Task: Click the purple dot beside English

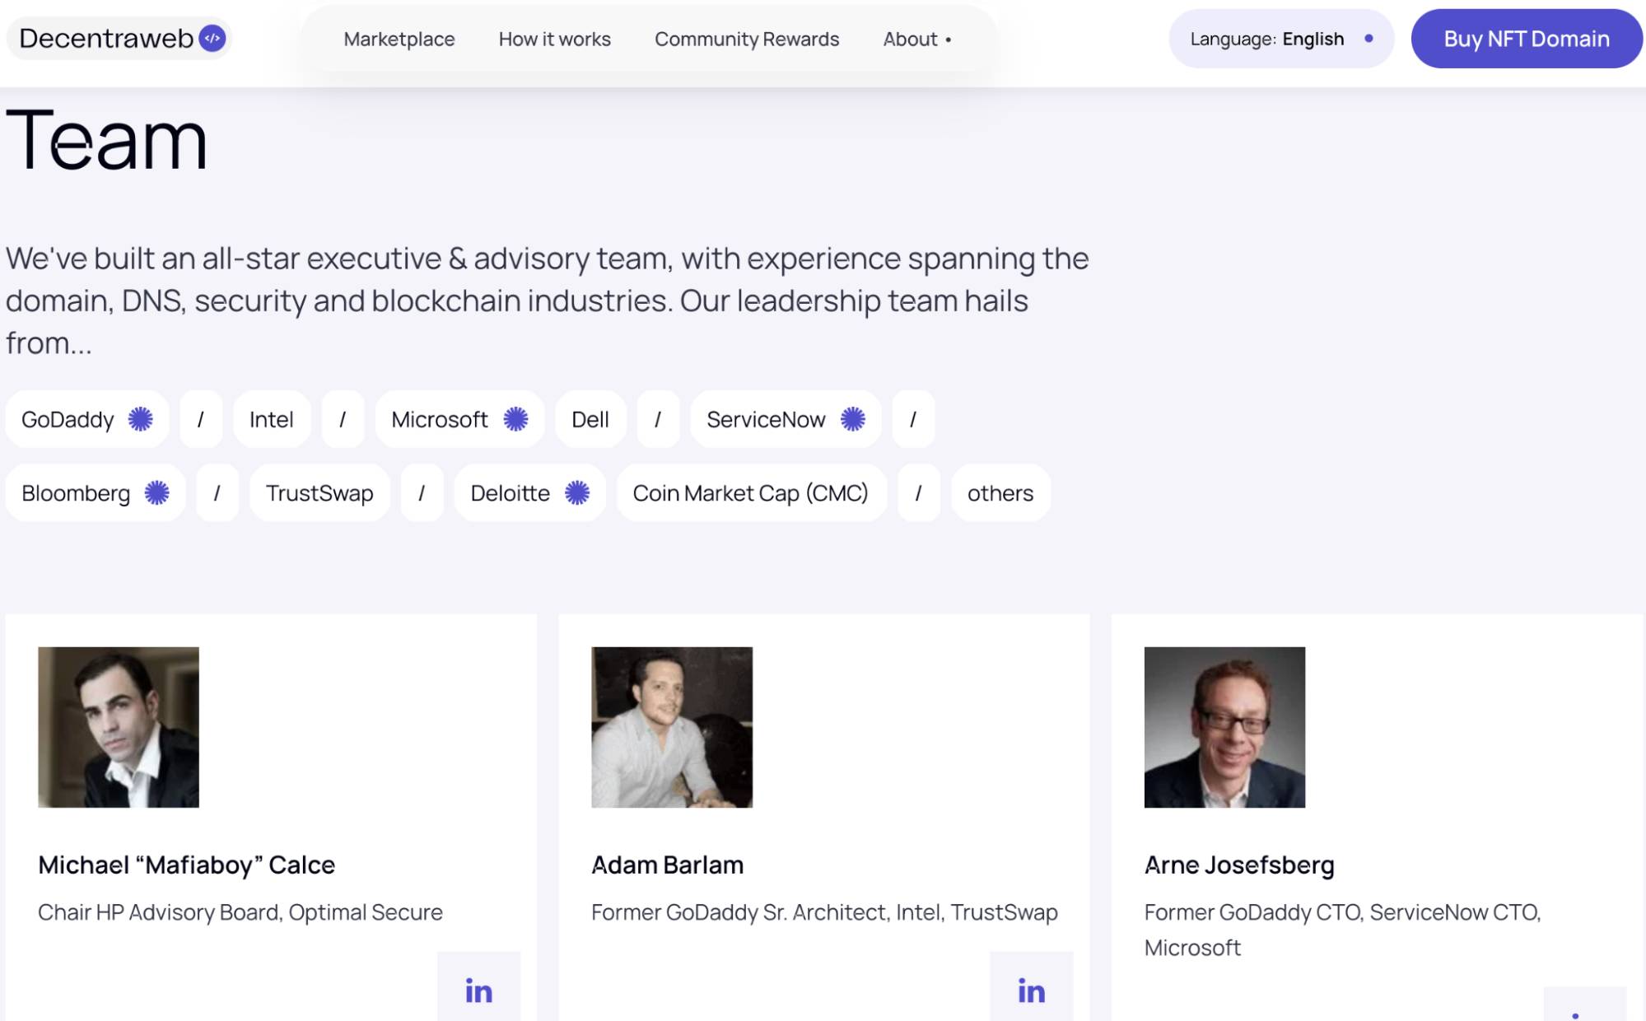Action: (1369, 38)
